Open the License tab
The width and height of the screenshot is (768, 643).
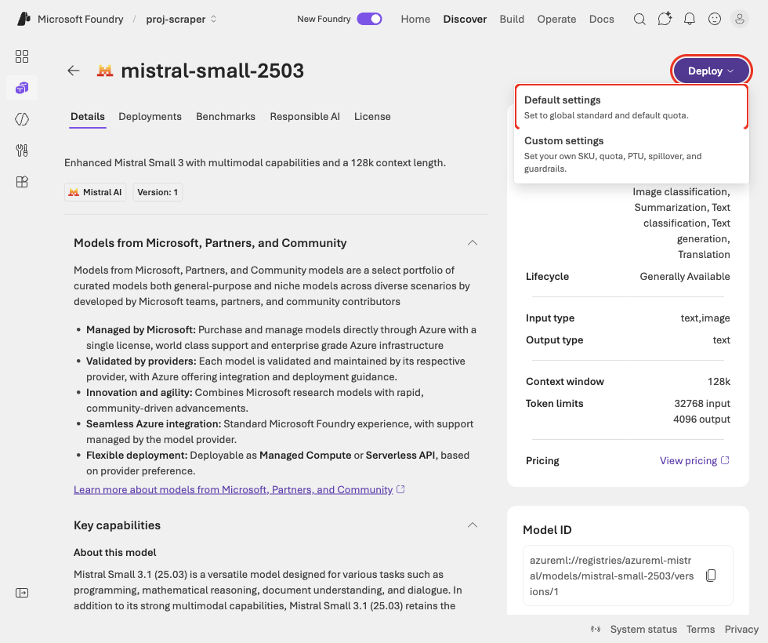[x=372, y=117]
